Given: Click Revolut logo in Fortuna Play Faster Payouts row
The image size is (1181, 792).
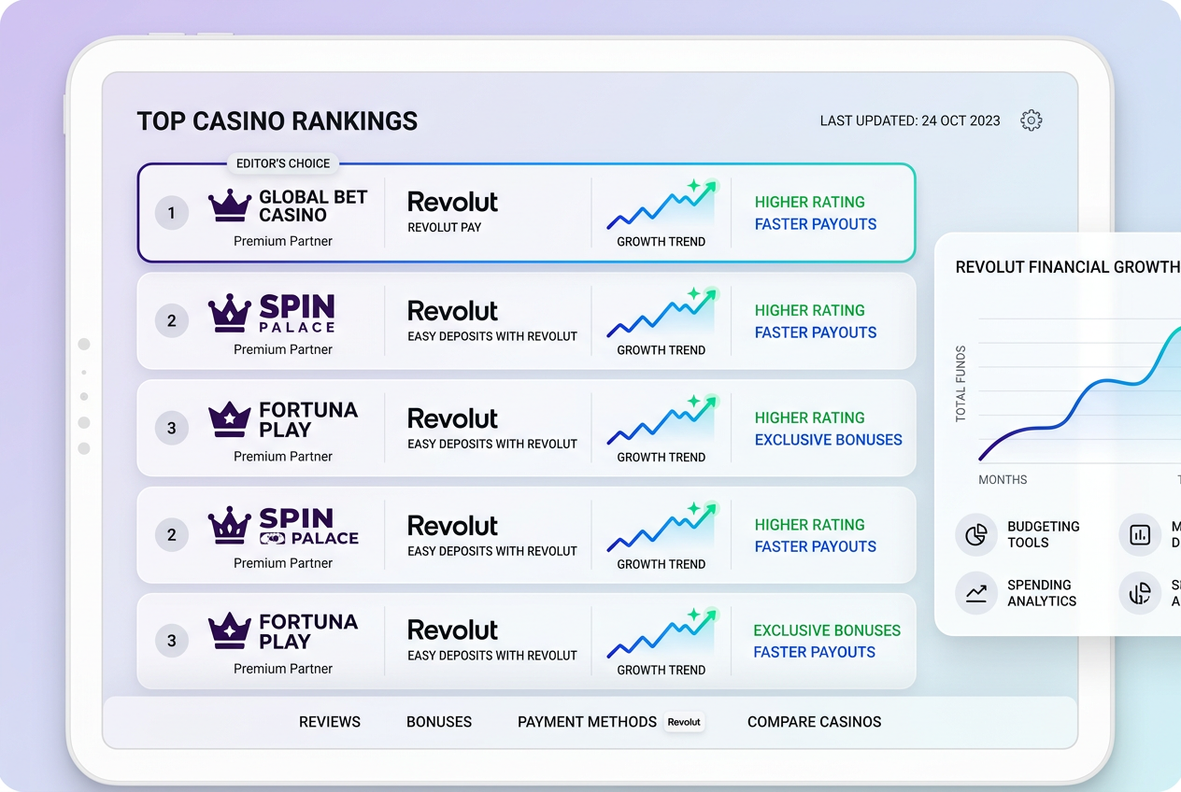Looking at the screenshot, I should tap(452, 629).
